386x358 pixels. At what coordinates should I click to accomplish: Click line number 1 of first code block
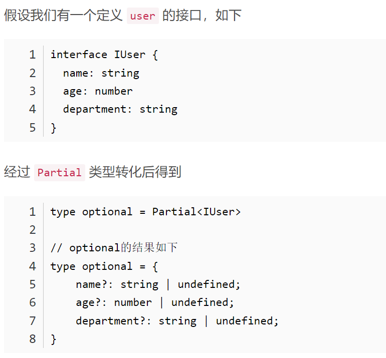tap(33, 55)
